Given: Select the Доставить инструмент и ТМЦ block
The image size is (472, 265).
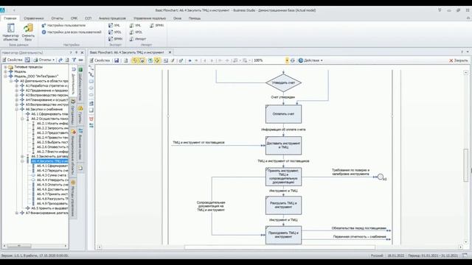Looking at the screenshot, I should (x=283, y=146).
